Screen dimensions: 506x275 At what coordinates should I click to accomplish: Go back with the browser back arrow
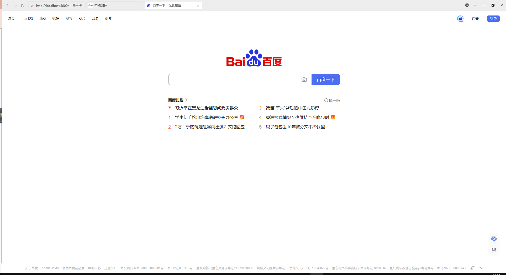(x=8, y=5)
